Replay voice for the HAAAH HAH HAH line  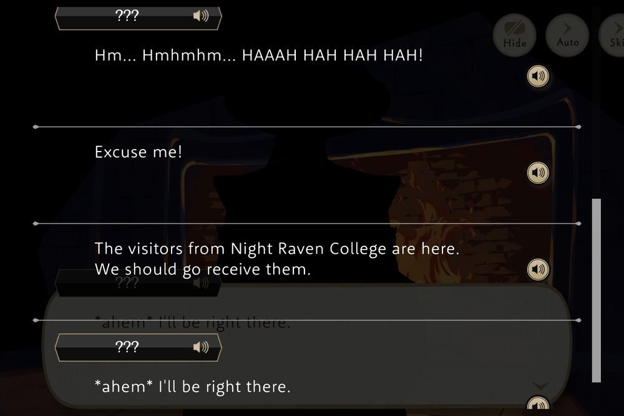pyautogui.click(x=538, y=76)
